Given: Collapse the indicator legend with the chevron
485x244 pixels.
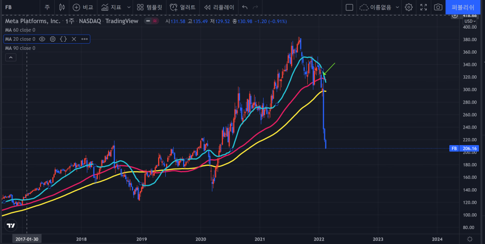Looking at the screenshot, I should [x=11, y=57].
